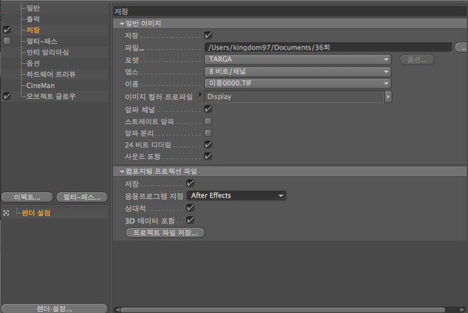
Task: Enable the 스트레이트 알파 checkbox
Action: point(208,121)
